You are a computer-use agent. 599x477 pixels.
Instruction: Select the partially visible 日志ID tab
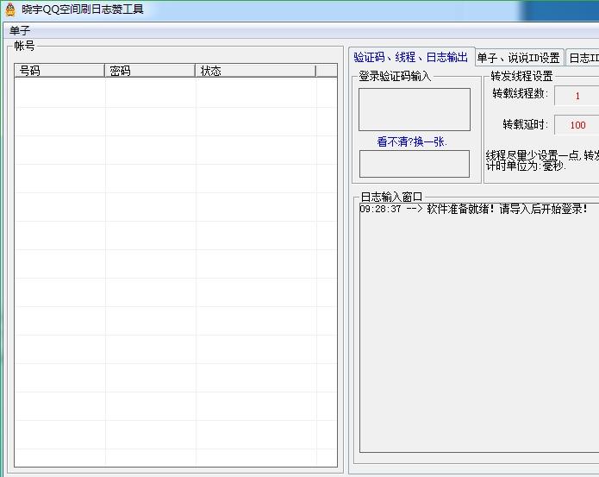583,58
